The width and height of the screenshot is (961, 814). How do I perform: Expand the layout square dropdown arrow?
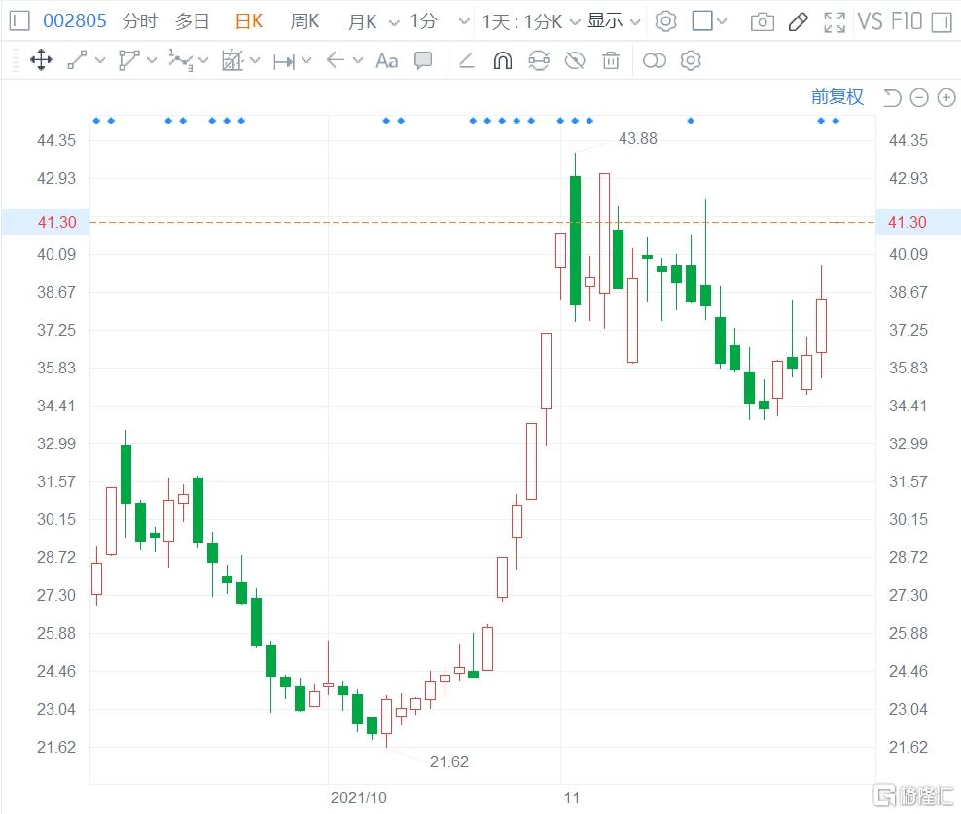point(722,22)
